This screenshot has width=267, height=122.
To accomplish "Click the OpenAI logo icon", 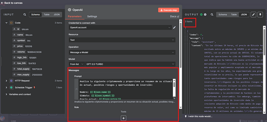I will 69,10.
